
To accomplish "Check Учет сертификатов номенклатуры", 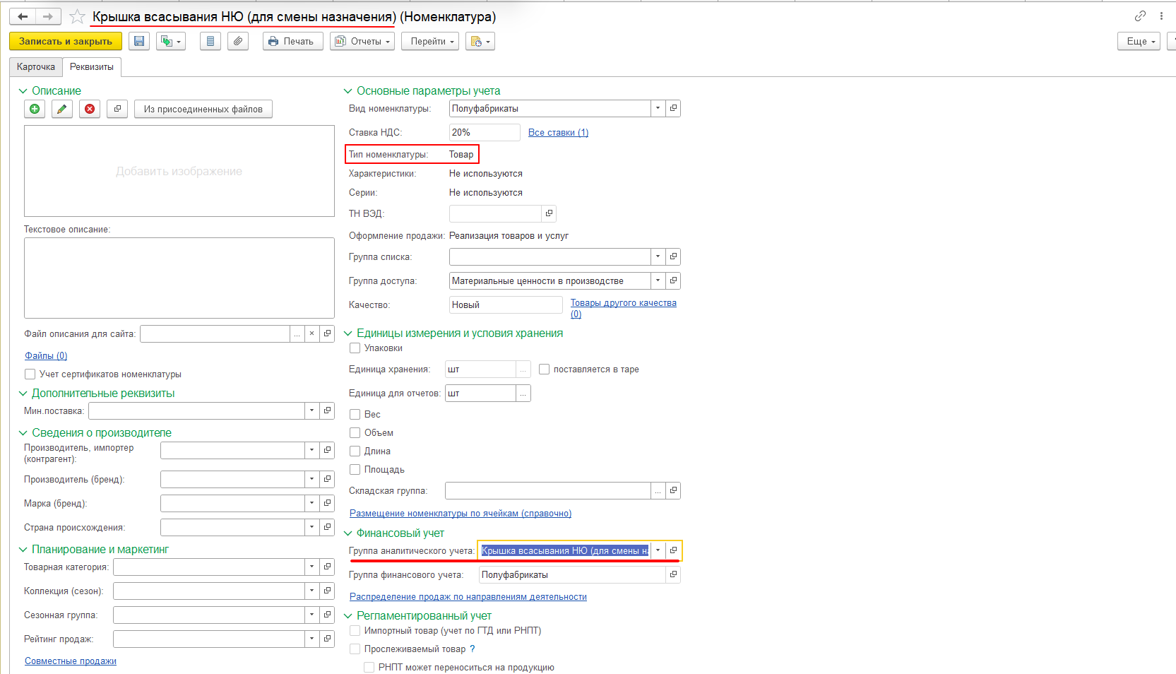I will [x=30, y=374].
